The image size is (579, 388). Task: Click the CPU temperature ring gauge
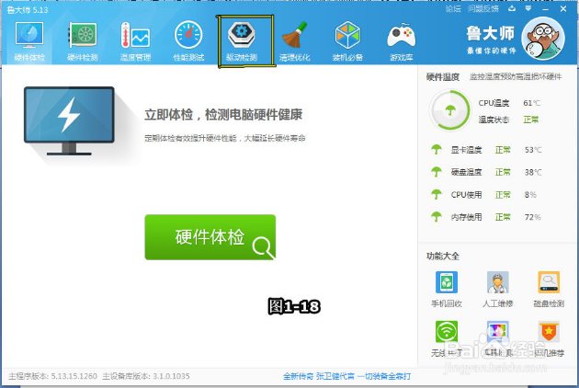click(450, 109)
